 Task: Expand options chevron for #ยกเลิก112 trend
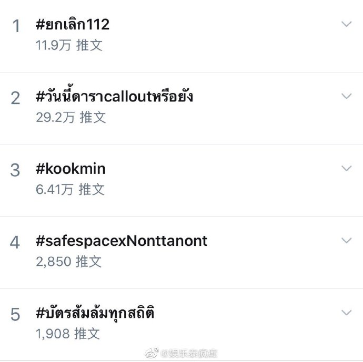(x=346, y=24)
